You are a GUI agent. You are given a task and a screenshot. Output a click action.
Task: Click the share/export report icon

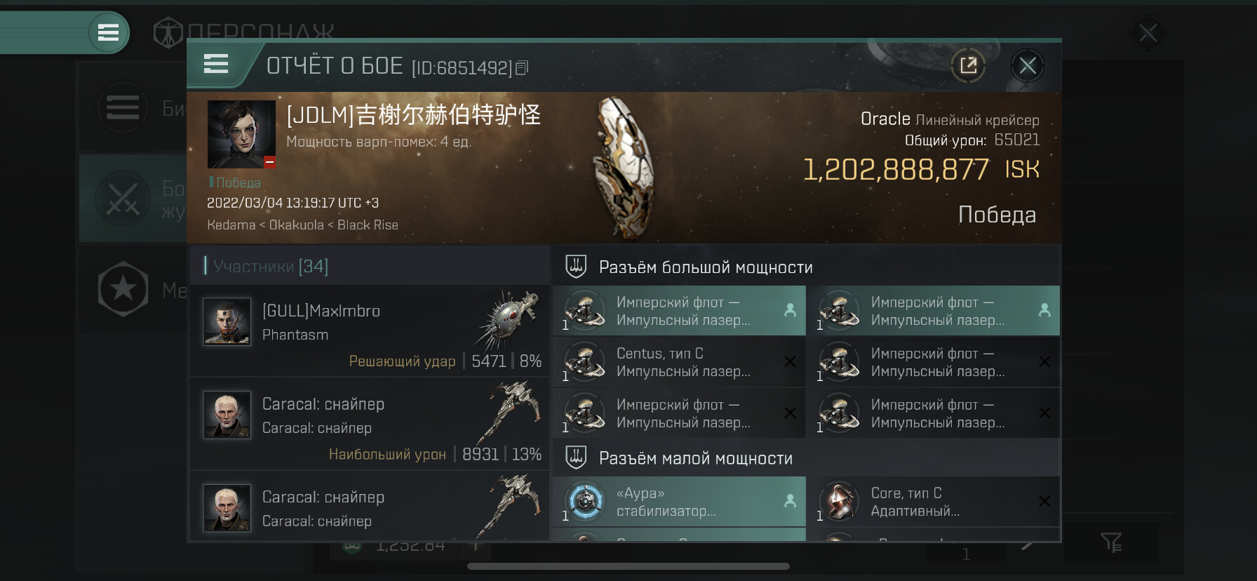(x=968, y=66)
